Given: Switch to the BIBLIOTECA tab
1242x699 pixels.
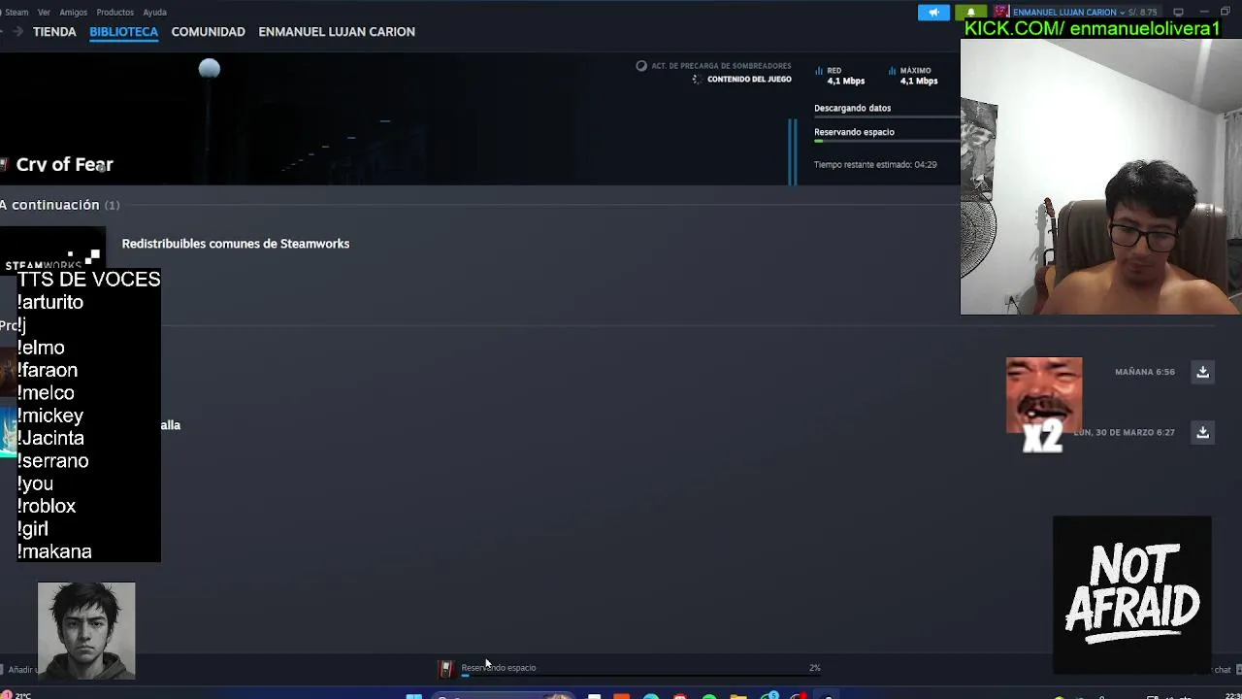Looking at the screenshot, I should point(123,31).
